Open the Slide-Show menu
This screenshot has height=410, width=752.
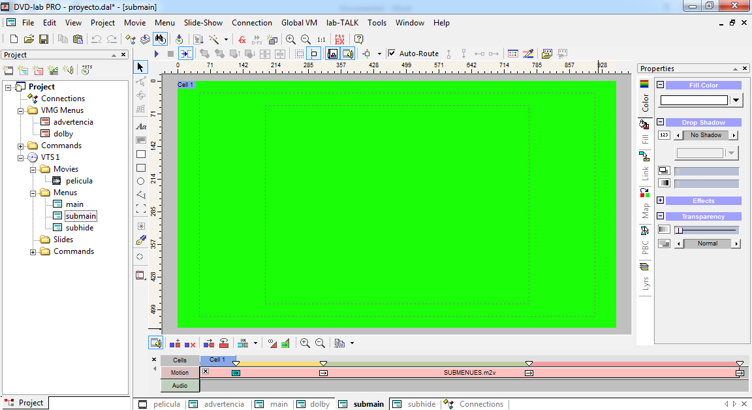pos(203,23)
